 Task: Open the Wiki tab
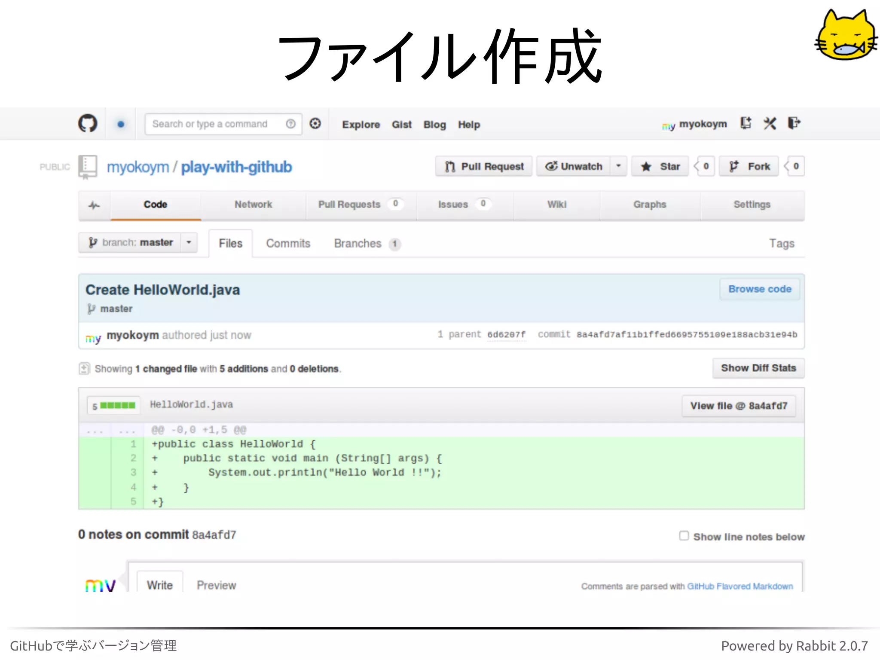coord(557,205)
